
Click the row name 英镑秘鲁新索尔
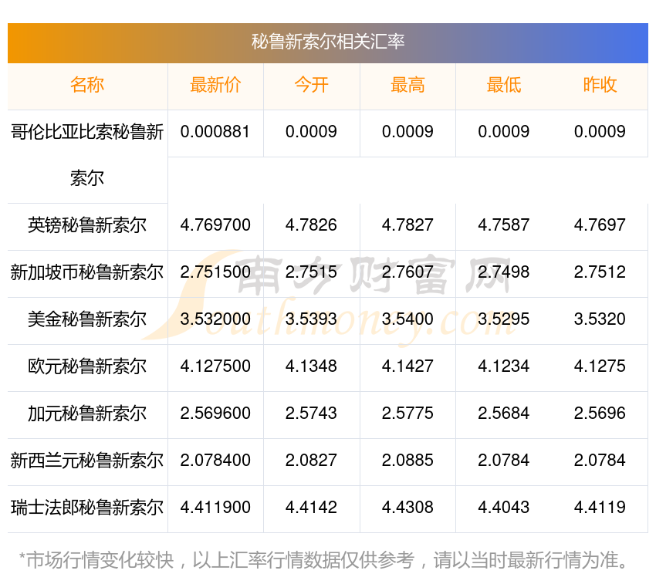tap(87, 225)
